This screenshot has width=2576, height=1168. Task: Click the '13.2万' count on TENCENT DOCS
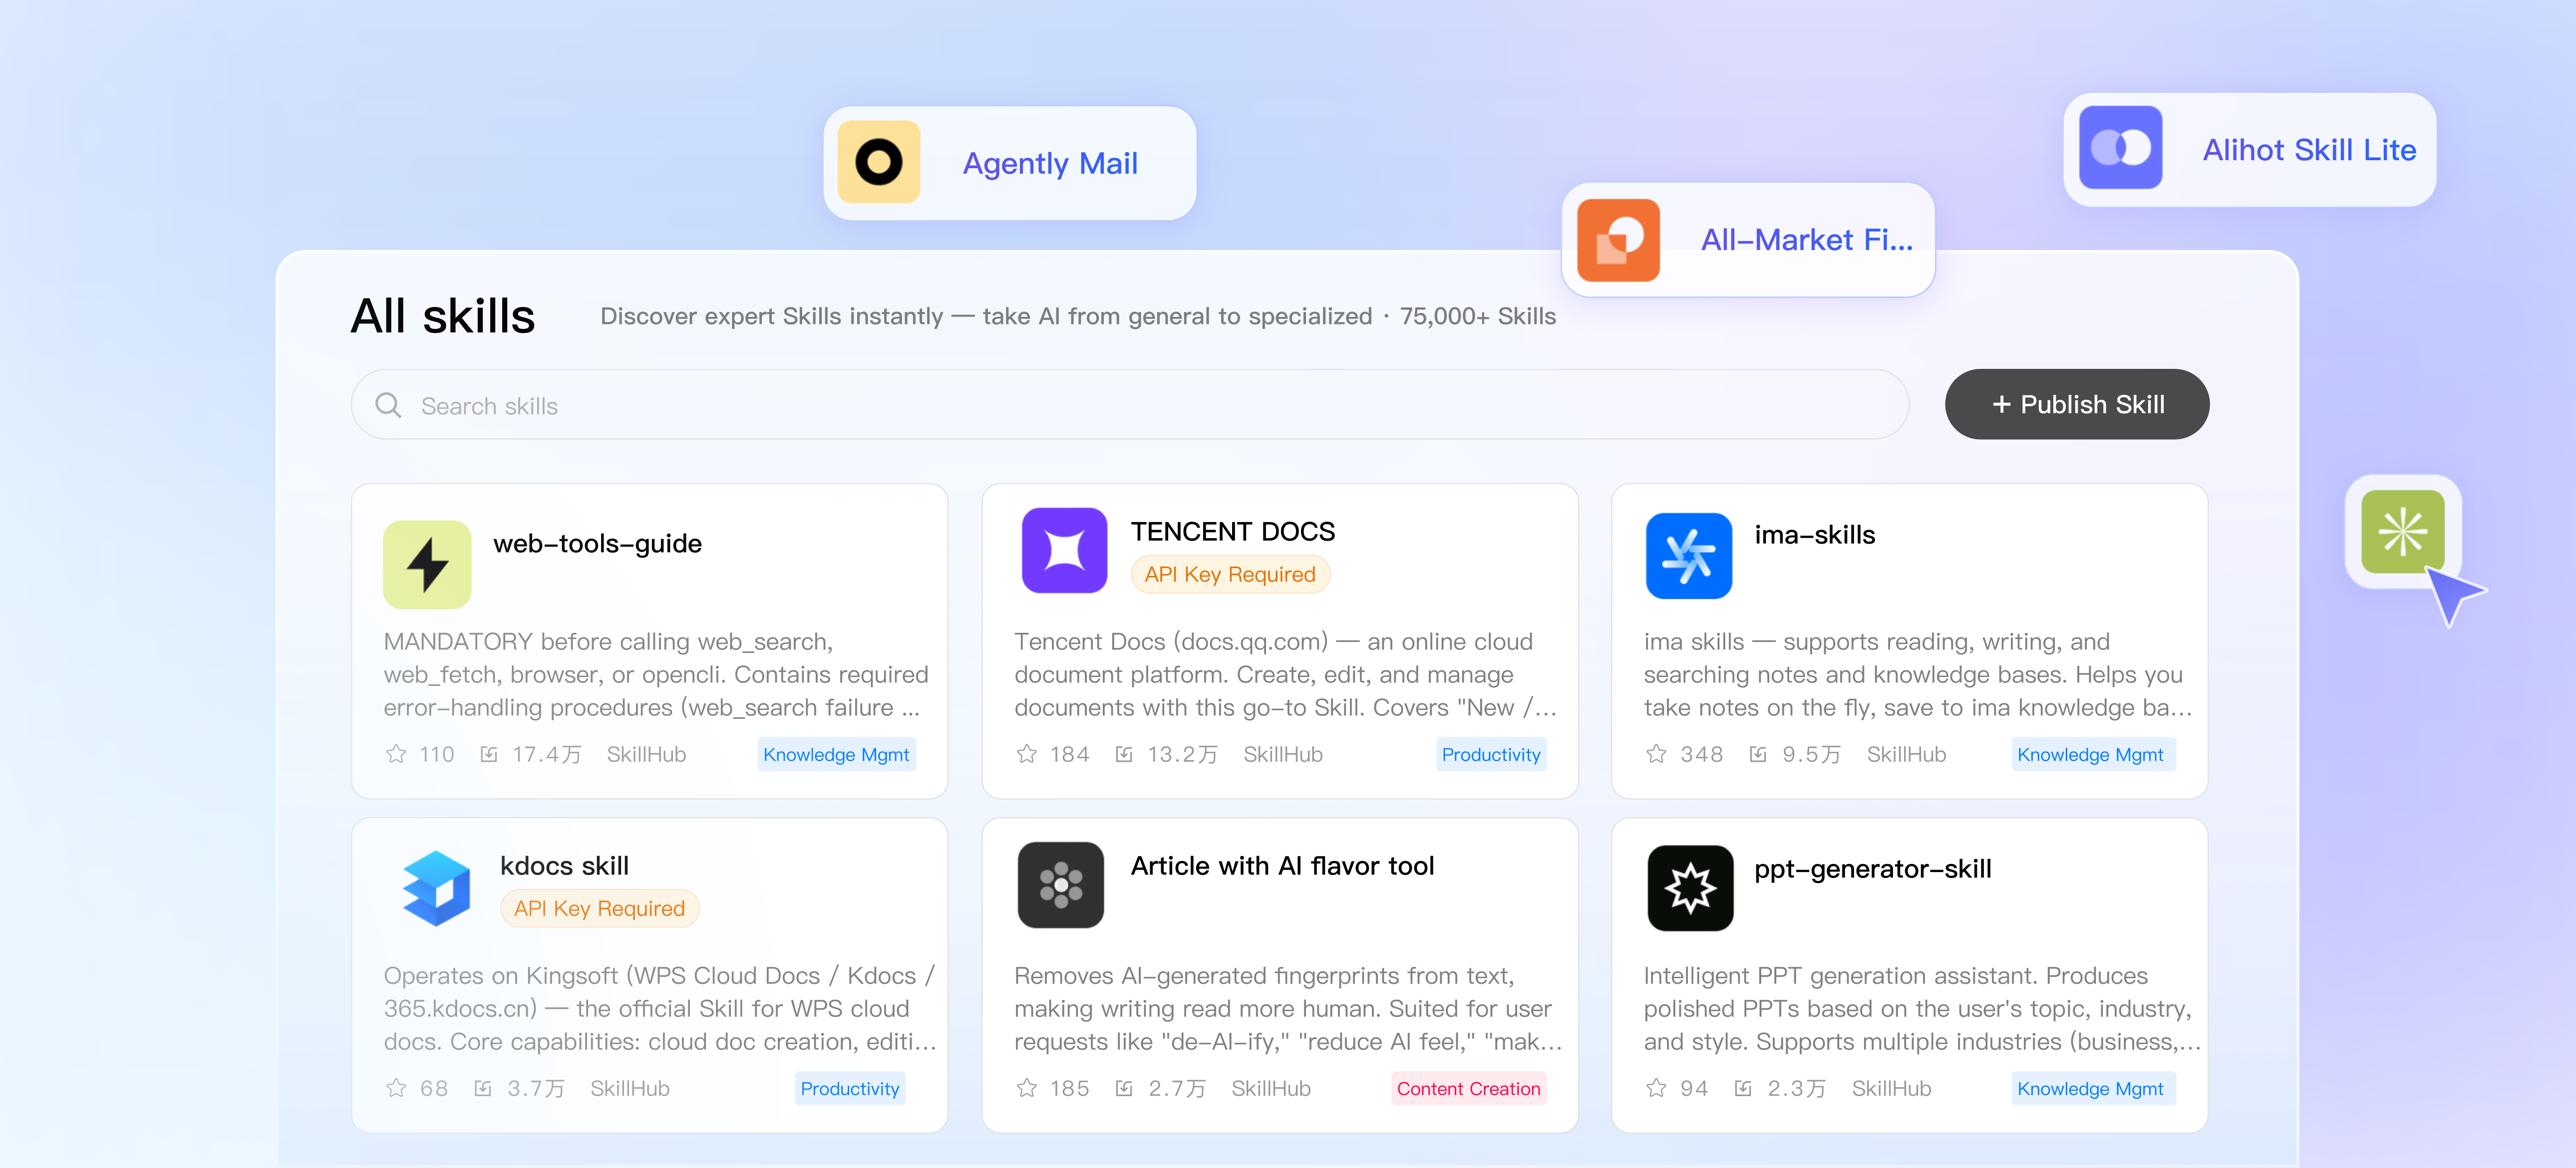coord(1182,754)
